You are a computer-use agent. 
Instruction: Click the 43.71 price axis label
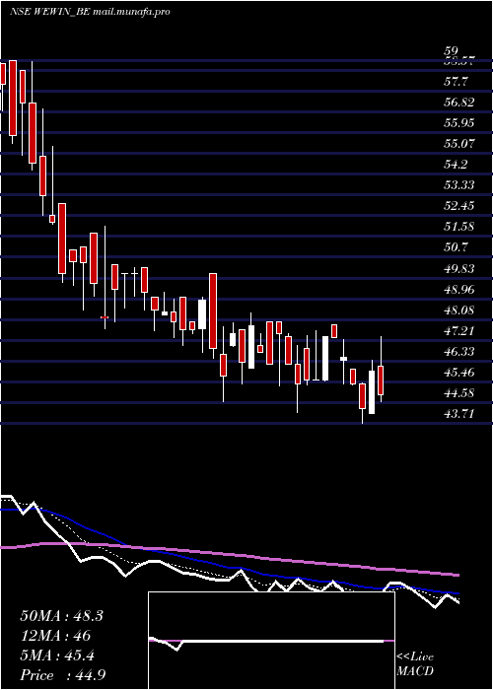point(459,414)
